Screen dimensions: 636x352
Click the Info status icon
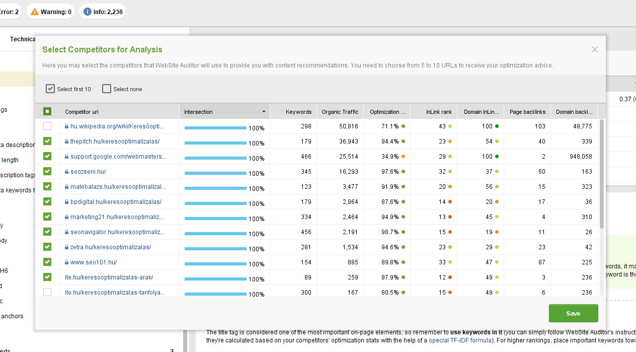click(88, 12)
